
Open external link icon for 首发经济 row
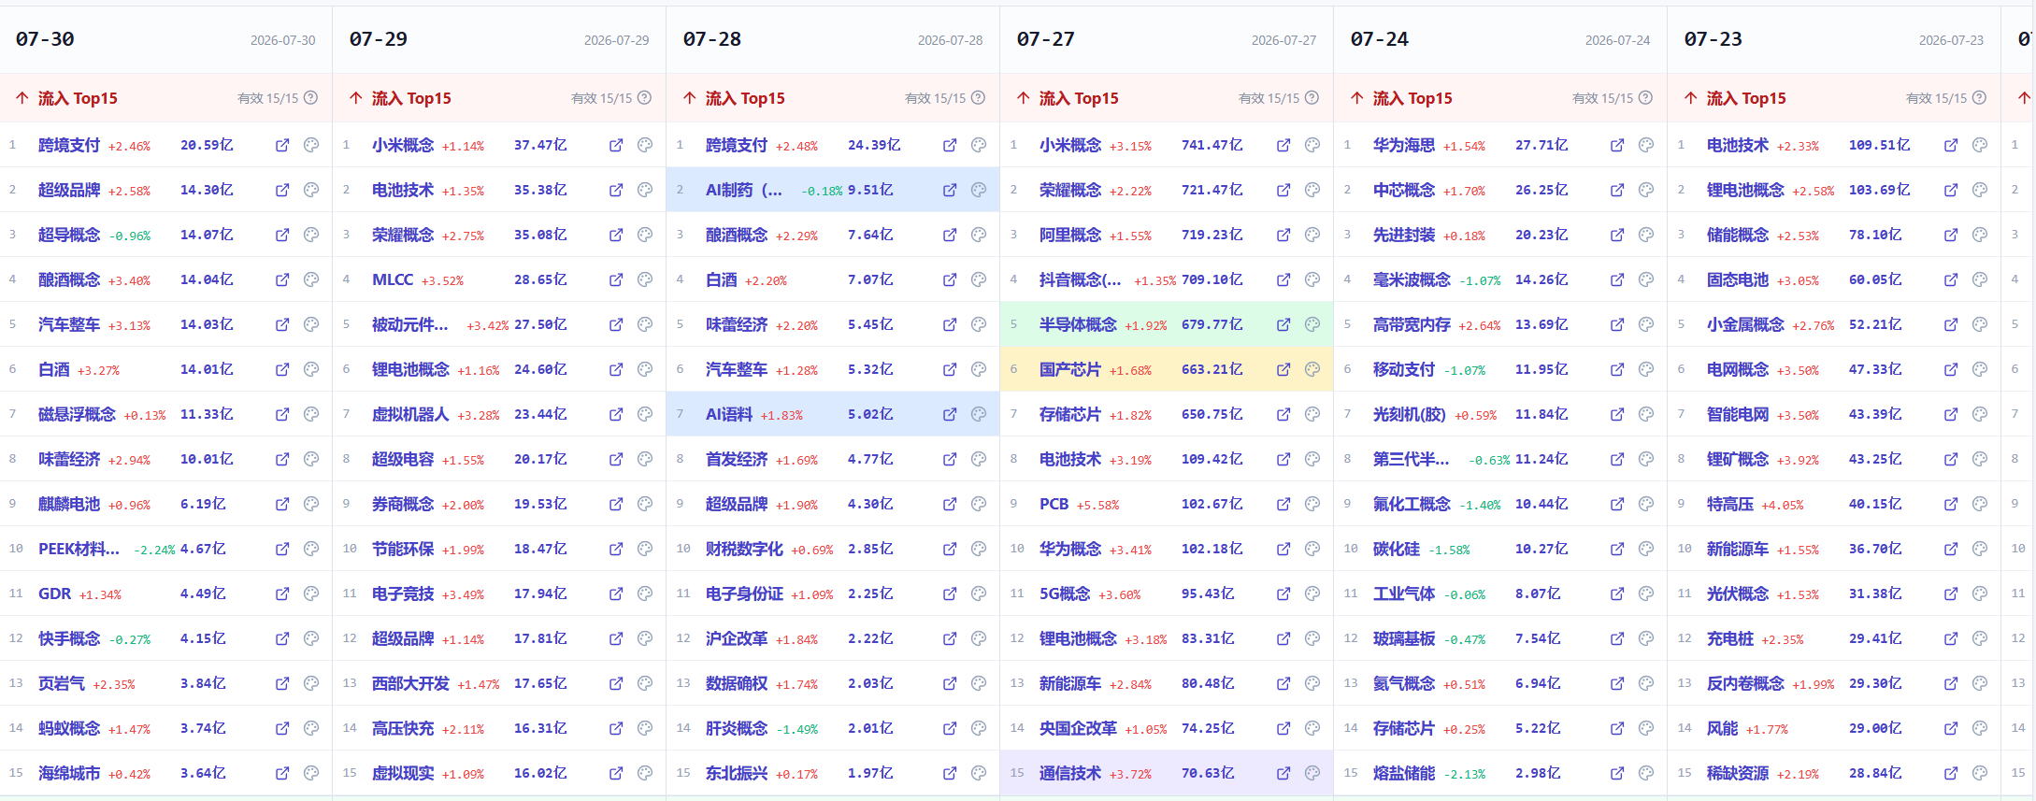pyautogui.click(x=950, y=459)
